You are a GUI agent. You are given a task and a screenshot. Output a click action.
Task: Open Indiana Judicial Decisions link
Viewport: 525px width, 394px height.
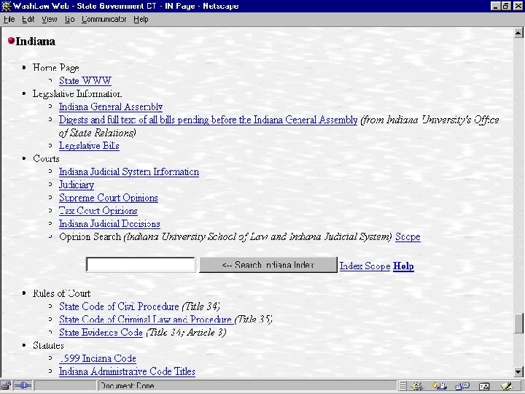pyautogui.click(x=109, y=224)
